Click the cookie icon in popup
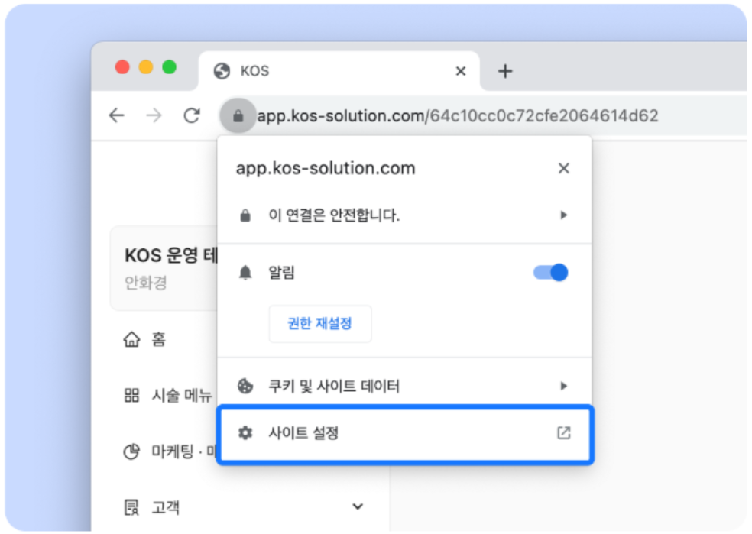The image size is (752, 534). point(245,386)
